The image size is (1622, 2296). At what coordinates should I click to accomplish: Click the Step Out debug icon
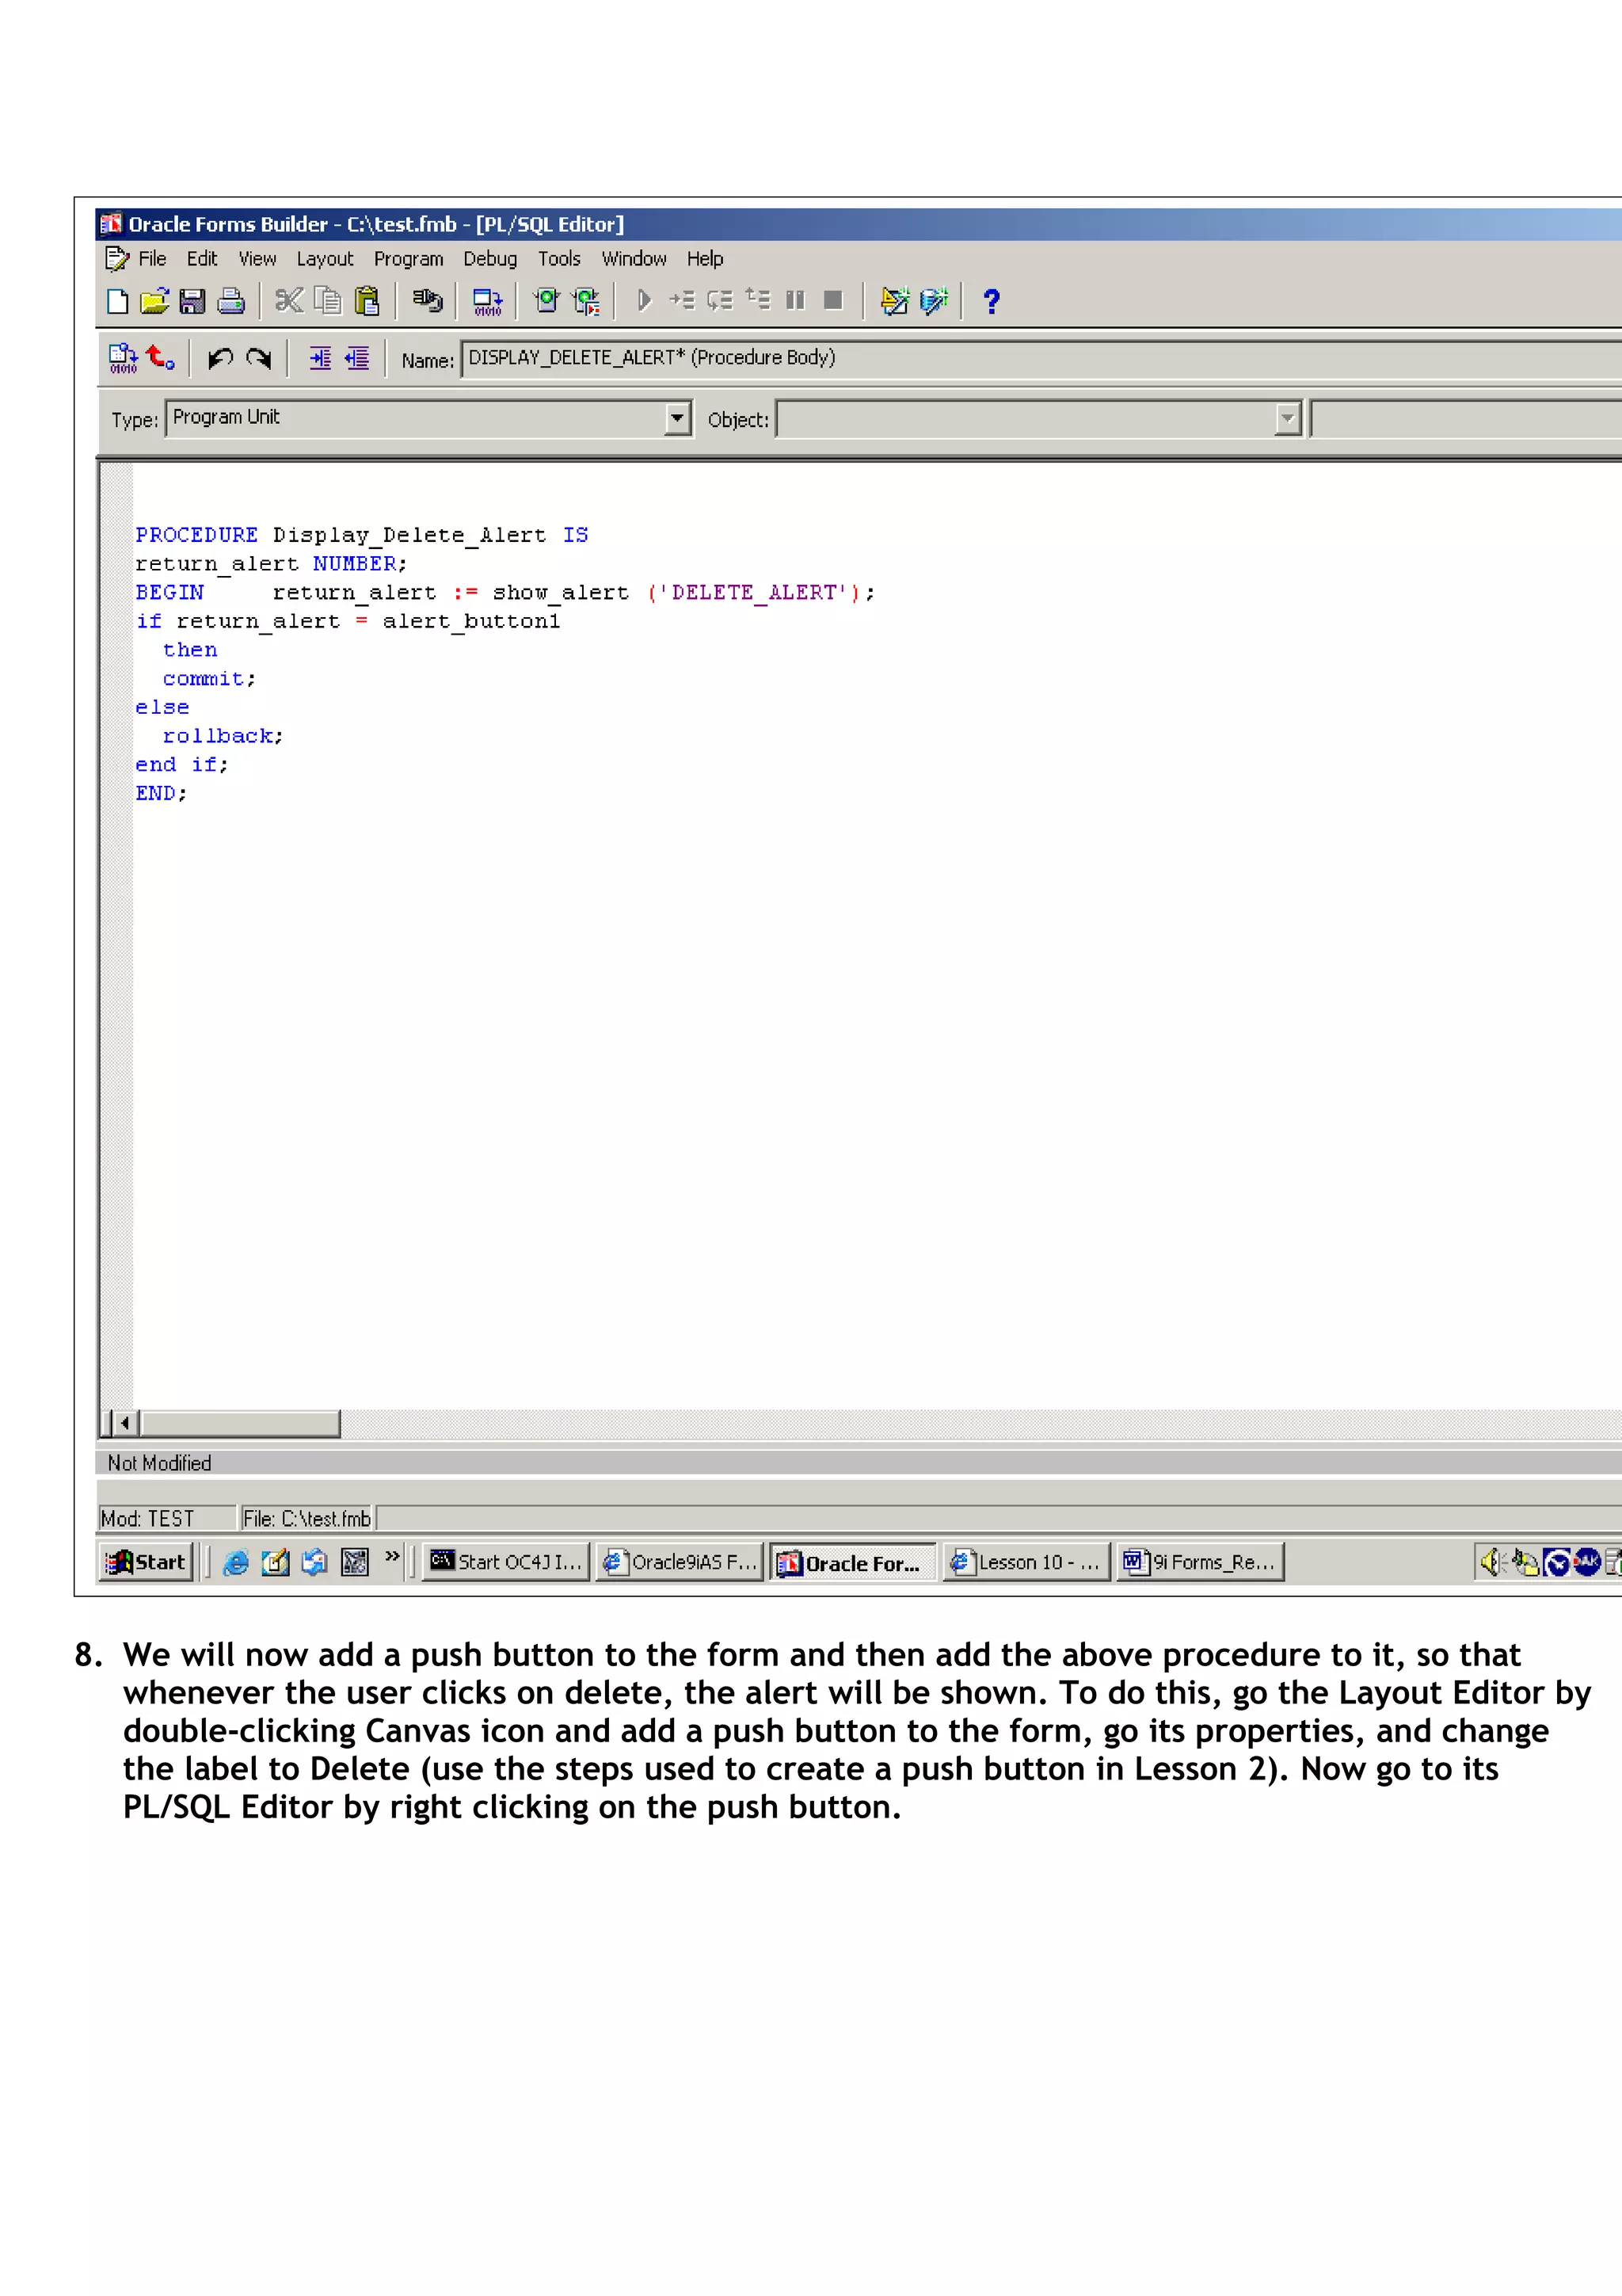coord(757,299)
